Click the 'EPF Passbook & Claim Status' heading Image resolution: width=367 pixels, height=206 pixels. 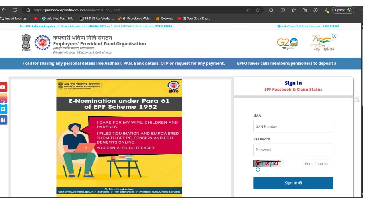point(293,90)
